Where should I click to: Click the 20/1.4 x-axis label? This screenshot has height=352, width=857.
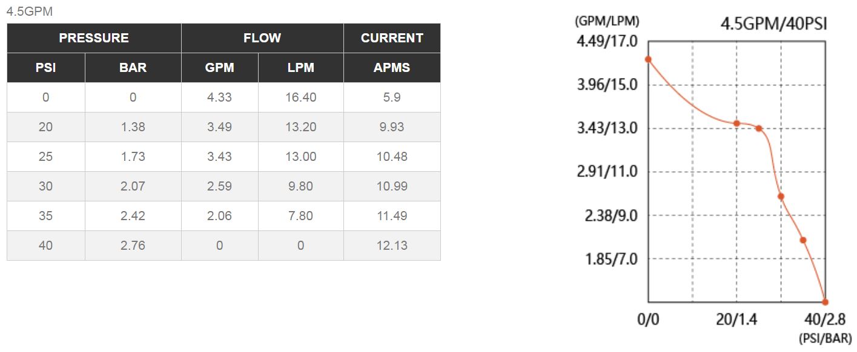pos(736,319)
